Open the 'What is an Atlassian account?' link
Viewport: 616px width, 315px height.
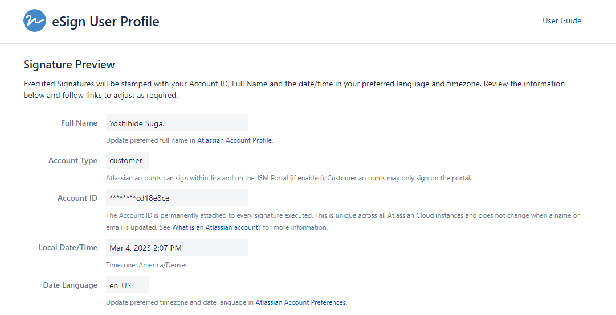click(x=217, y=227)
